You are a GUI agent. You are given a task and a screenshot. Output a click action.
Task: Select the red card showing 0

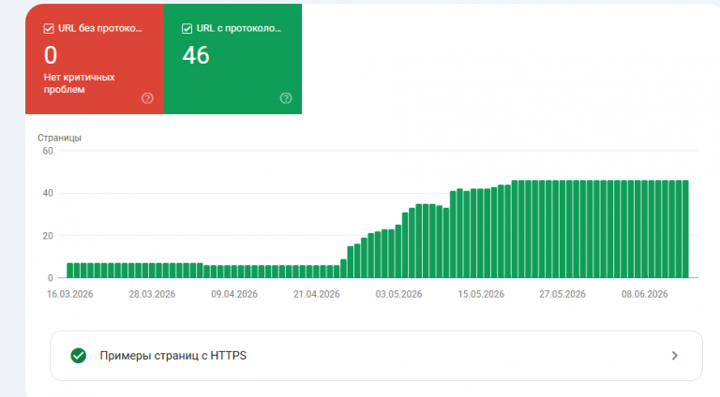pyautogui.click(x=95, y=59)
